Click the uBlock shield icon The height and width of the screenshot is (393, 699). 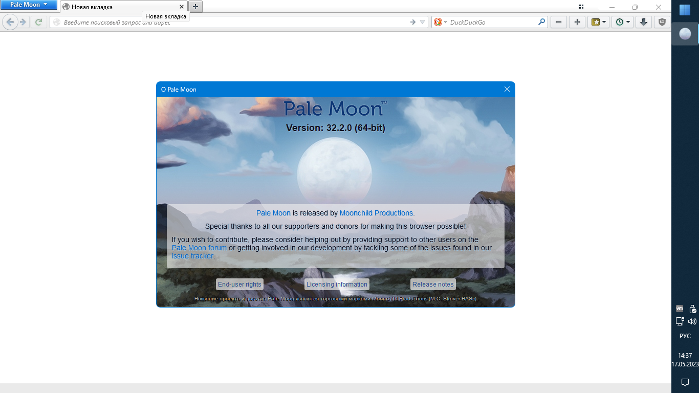(x=662, y=22)
